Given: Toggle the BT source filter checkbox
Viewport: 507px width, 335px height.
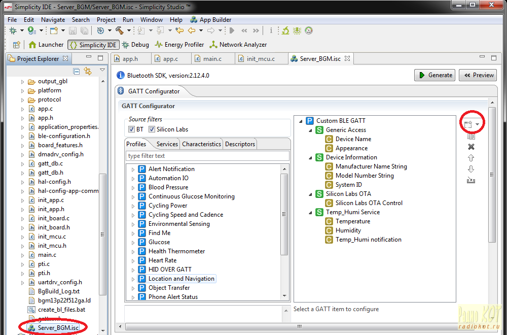Looking at the screenshot, I should [132, 129].
